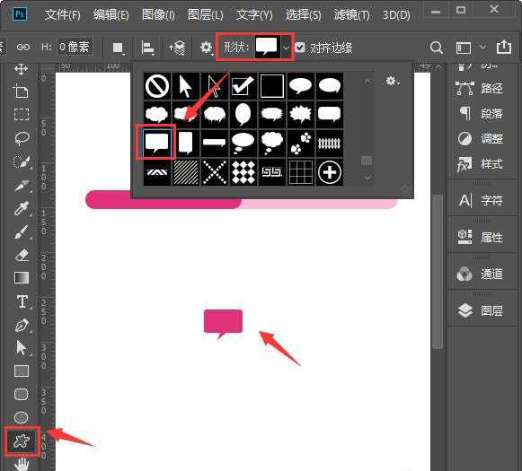
Task: Select the Custom Shape tool
Action: [x=22, y=441]
